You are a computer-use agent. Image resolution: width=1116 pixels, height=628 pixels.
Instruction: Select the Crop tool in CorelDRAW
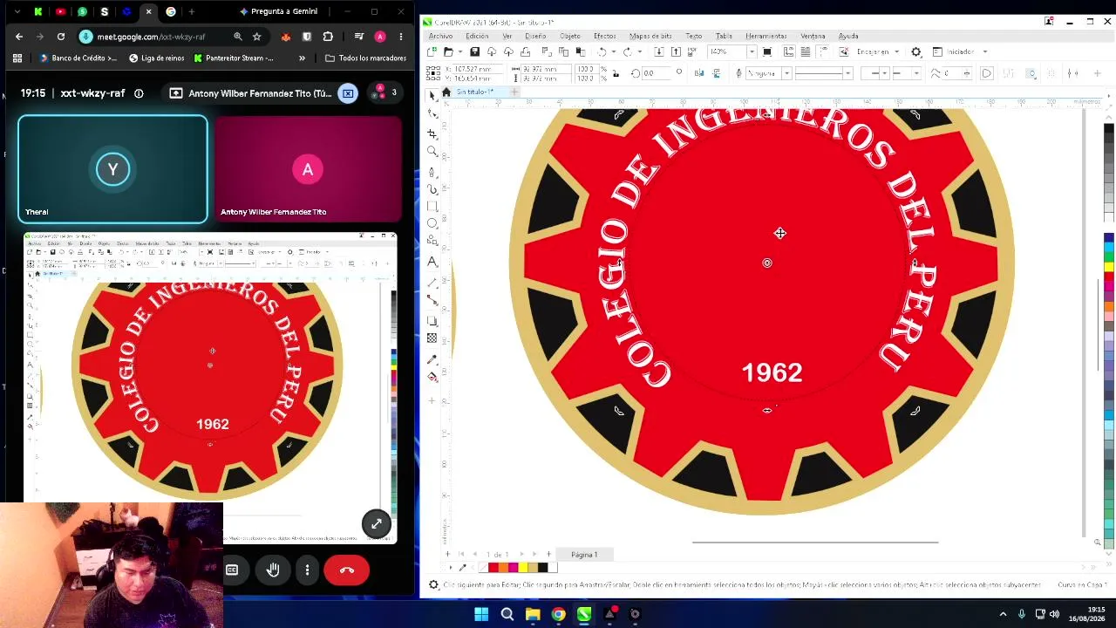coord(432,133)
